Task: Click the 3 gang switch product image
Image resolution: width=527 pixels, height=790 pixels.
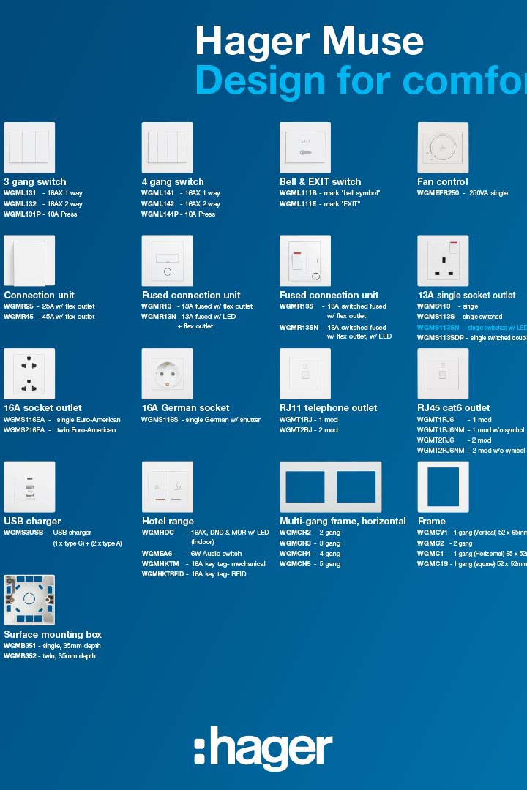Action: (29, 147)
